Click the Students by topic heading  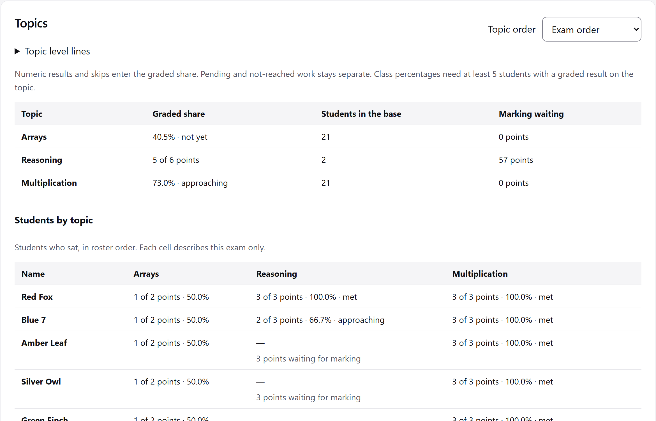(x=54, y=220)
